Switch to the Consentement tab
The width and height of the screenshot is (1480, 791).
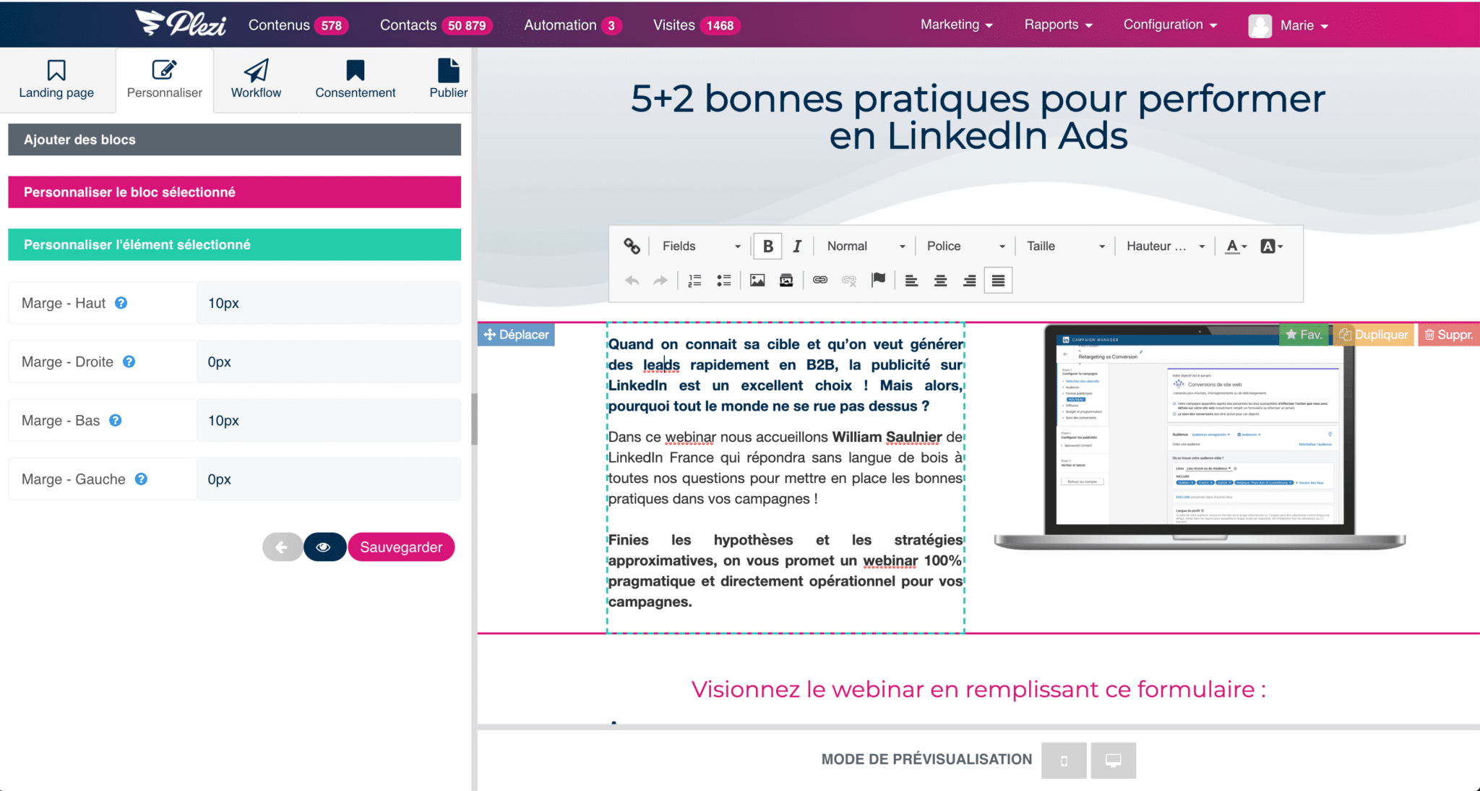pos(355,80)
